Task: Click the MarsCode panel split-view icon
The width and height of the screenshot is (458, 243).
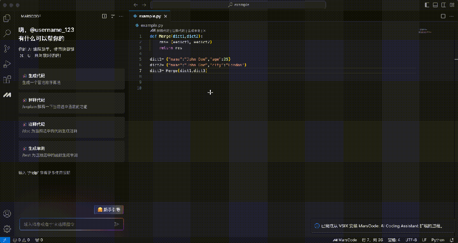Action: pos(104,17)
